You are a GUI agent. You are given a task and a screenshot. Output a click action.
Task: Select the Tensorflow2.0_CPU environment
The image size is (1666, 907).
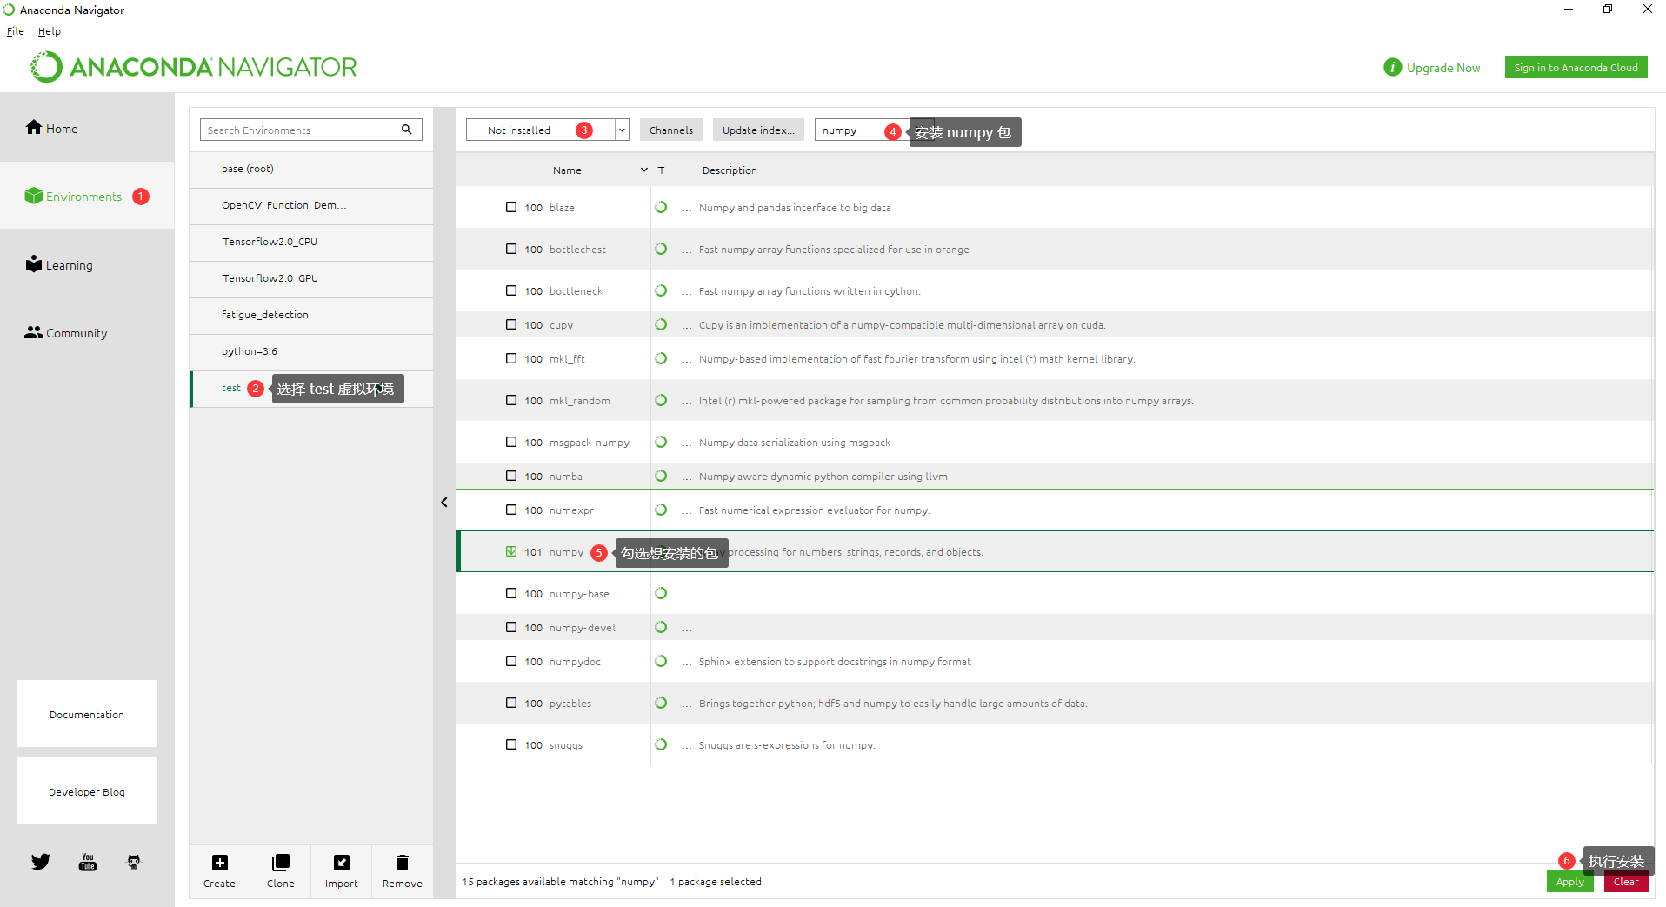click(311, 242)
